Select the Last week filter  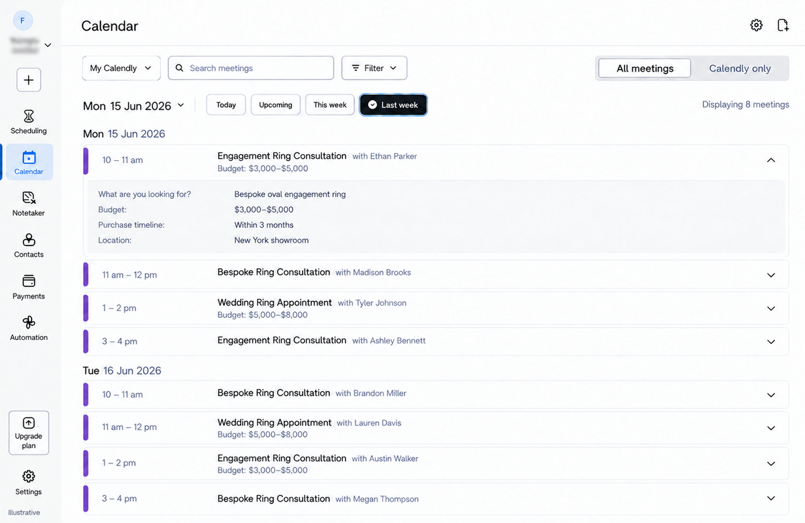393,105
